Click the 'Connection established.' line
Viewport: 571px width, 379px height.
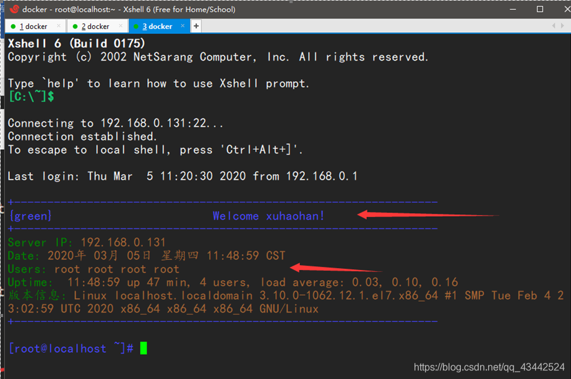[x=82, y=136]
